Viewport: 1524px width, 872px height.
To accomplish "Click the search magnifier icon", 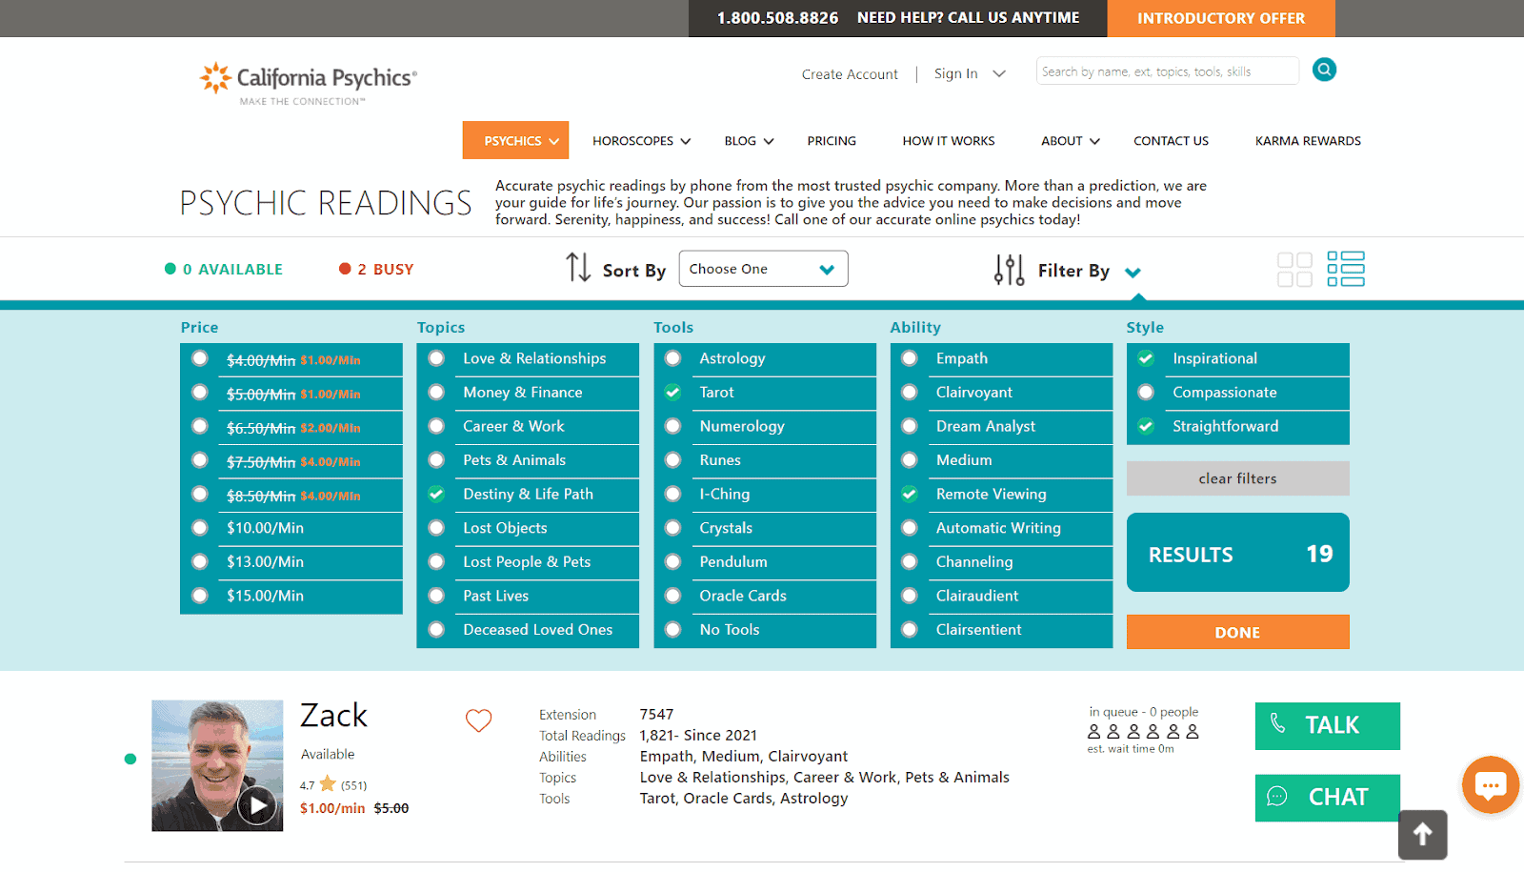I will click(1324, 70).
